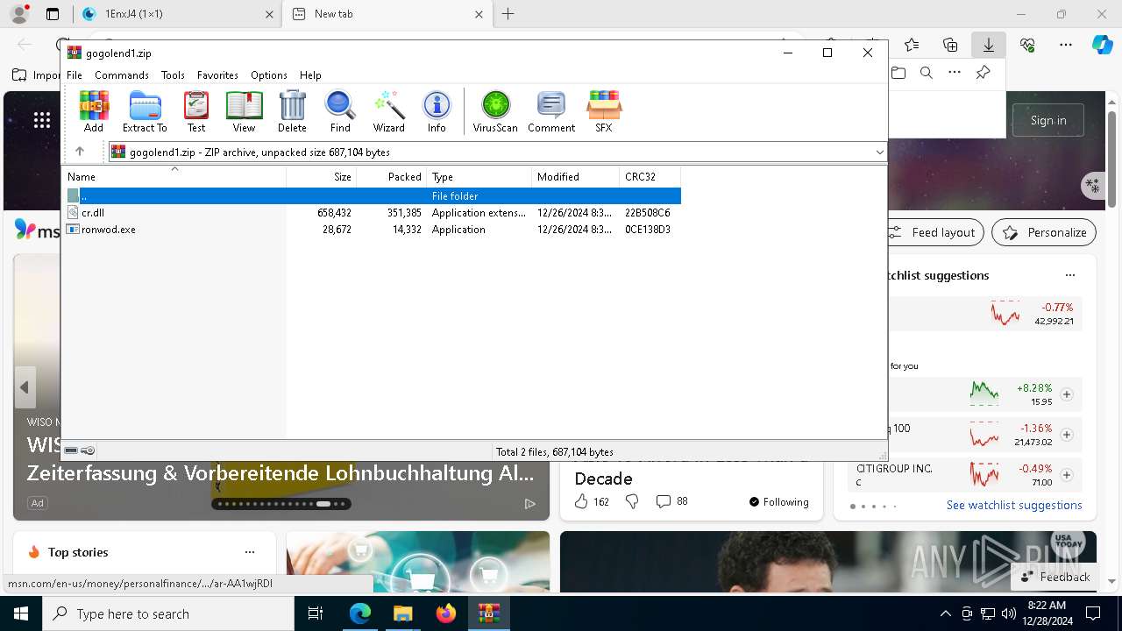The height and width of the screenshot is (631, 1122).
Task: Open the 88 comments on the article
Action: coord(672,502)
